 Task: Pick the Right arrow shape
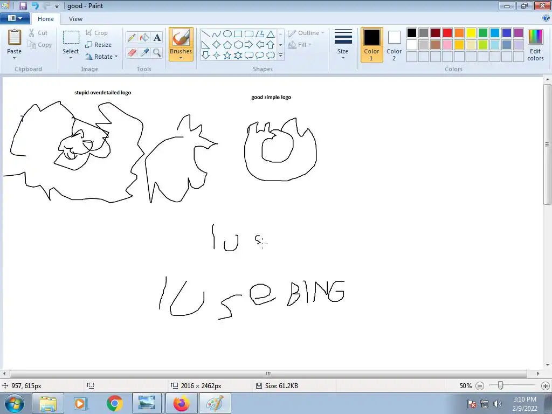249,44
